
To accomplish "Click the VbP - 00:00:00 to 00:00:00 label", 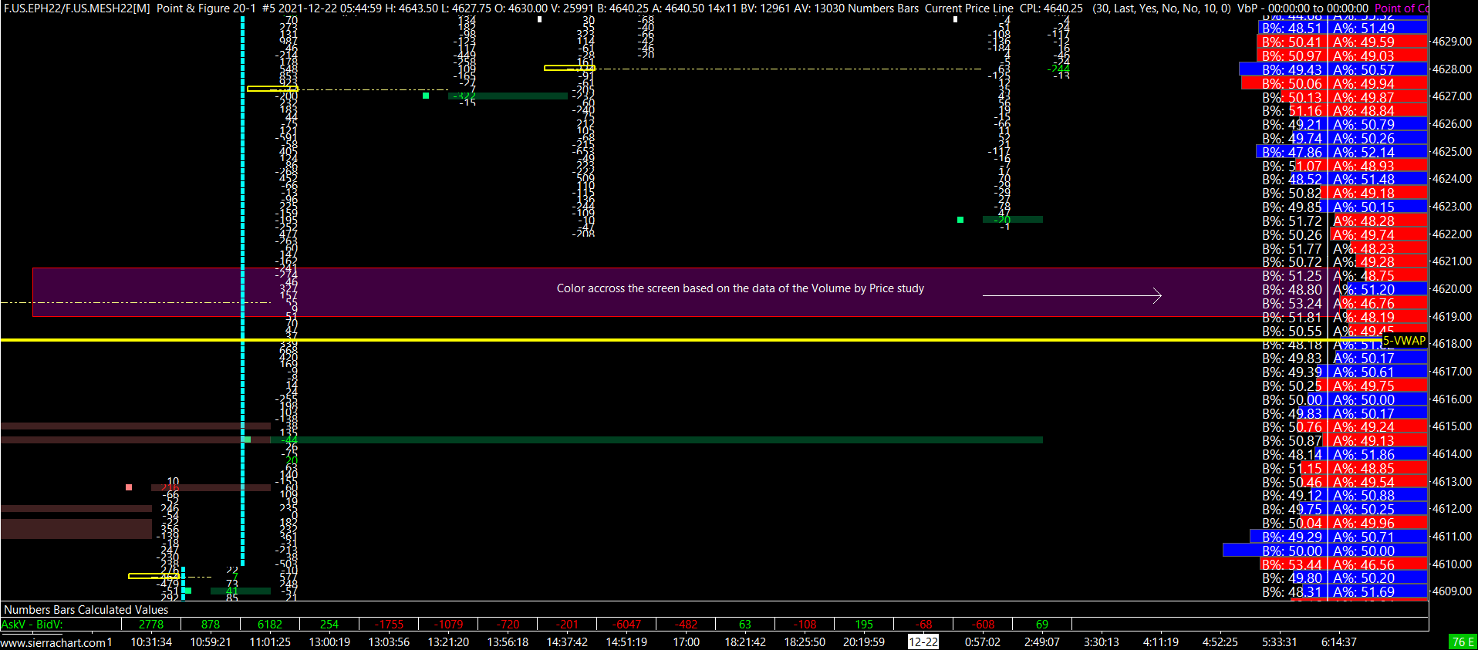I will pos(1303,8).
